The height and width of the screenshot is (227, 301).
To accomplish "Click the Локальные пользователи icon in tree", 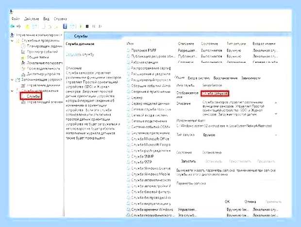I will point(23,63).
